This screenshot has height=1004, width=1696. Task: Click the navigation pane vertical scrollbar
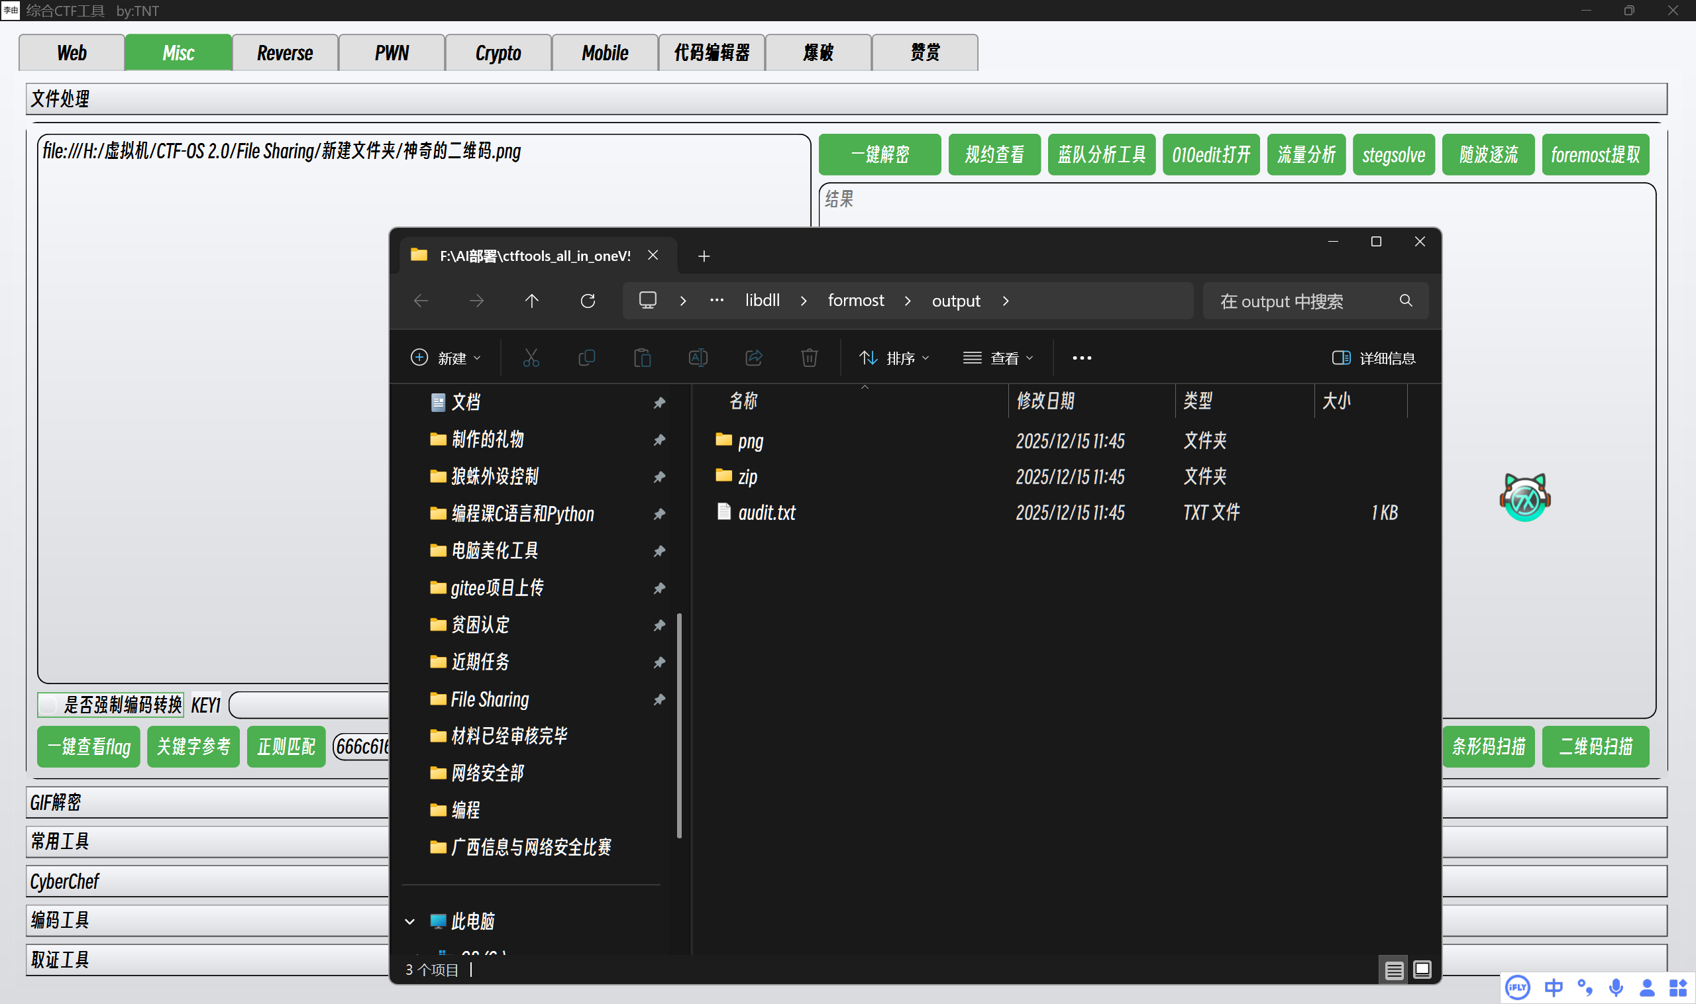679,724
